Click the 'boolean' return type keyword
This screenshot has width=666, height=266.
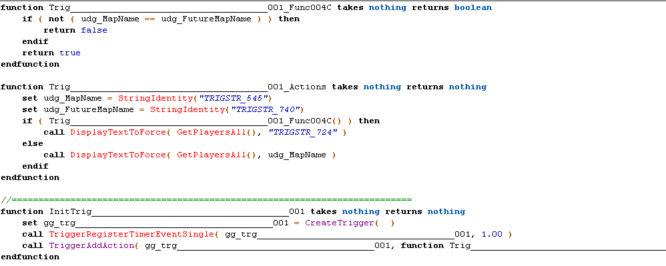pos(472,7)
